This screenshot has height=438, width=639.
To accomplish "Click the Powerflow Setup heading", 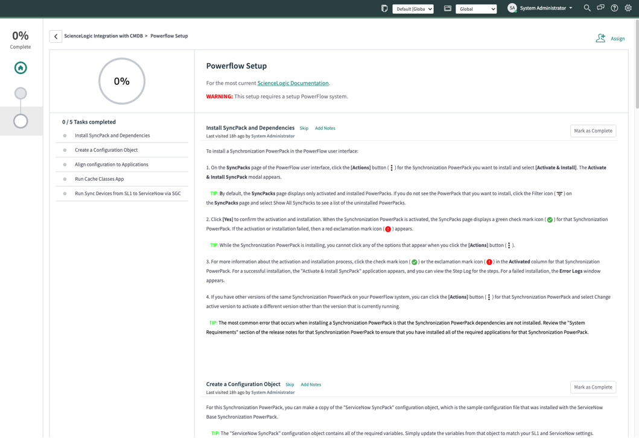I will (x=237, y=66).
